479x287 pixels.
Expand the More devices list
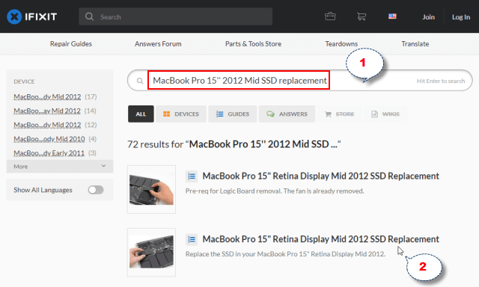click(x=60, y=166)
